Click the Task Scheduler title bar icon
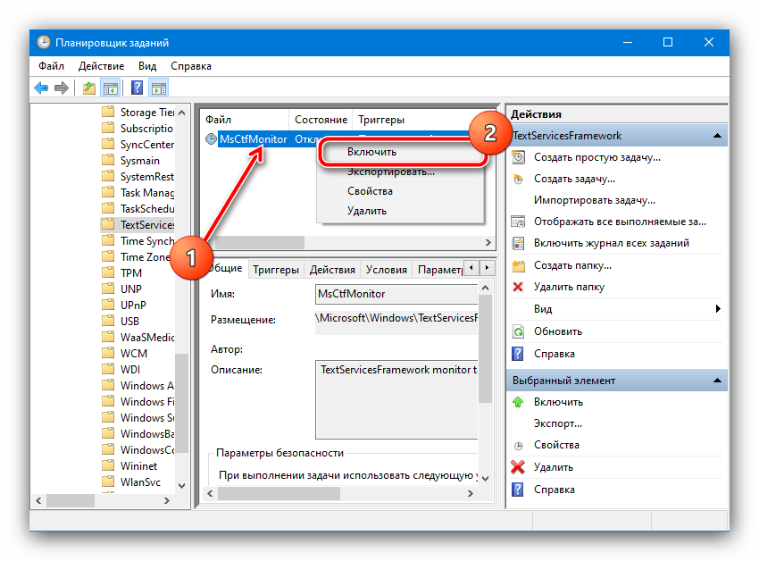 (x=44, y=43)
